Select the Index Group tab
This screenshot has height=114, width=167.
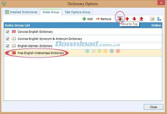click(51, 12)
